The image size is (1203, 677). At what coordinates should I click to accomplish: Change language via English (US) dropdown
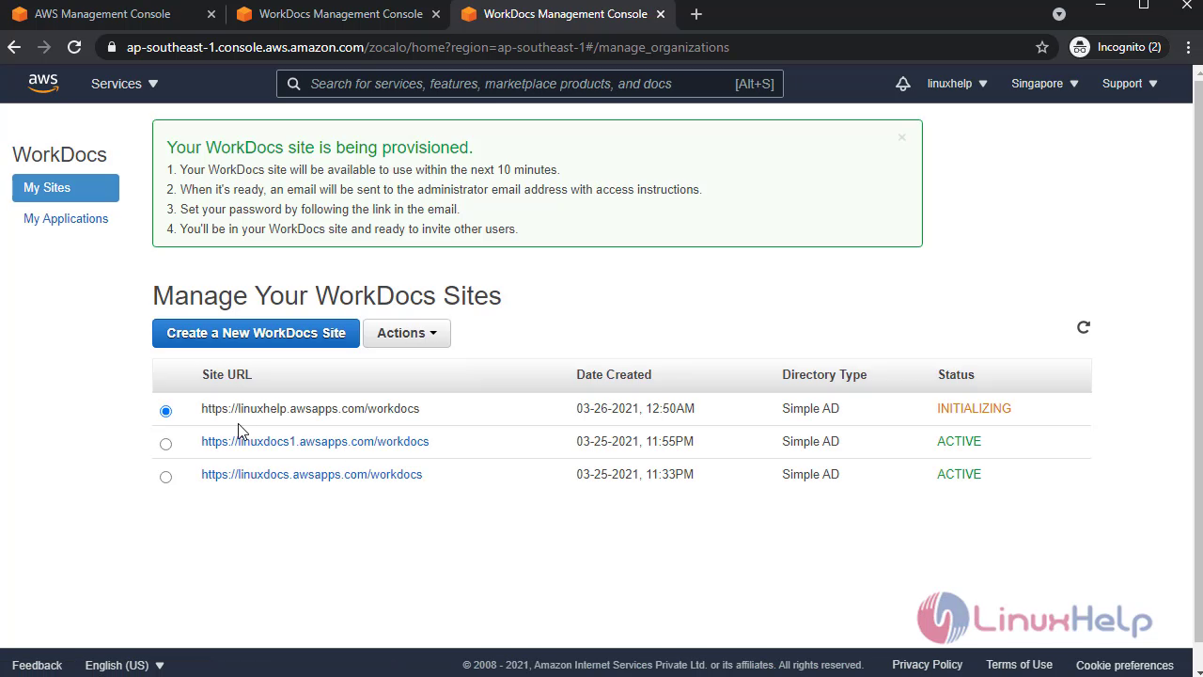(125, 665)
